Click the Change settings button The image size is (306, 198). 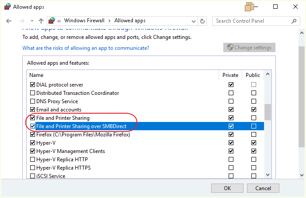click(249, 48)
